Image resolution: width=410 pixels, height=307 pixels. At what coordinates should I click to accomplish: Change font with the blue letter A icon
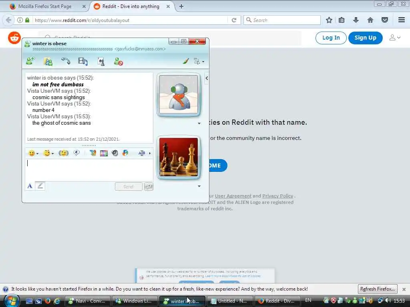(30, 186)
